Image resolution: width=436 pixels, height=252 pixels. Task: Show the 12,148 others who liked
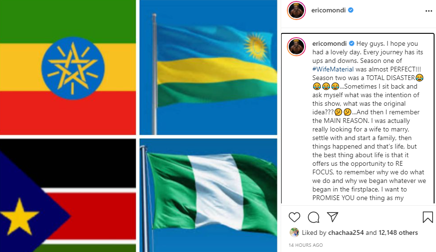(398, 232)
